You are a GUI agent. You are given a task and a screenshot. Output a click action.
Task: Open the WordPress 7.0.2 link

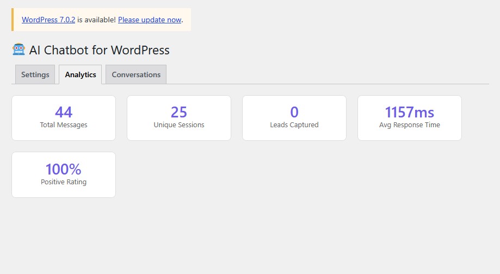point(48,20)
